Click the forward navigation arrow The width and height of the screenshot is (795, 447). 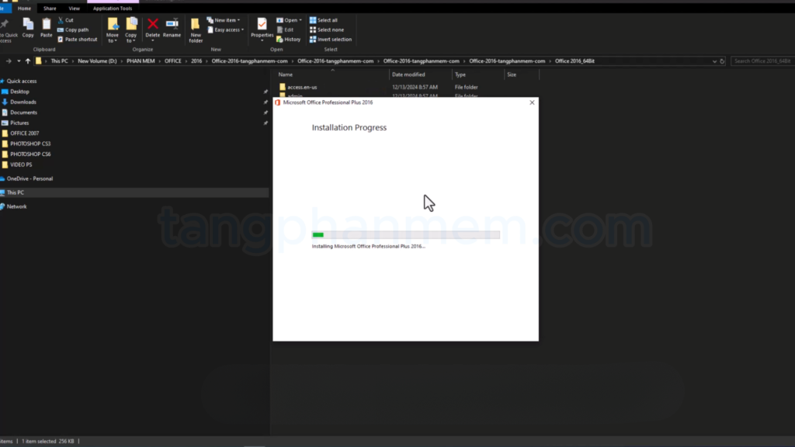[x=9, y=61]
